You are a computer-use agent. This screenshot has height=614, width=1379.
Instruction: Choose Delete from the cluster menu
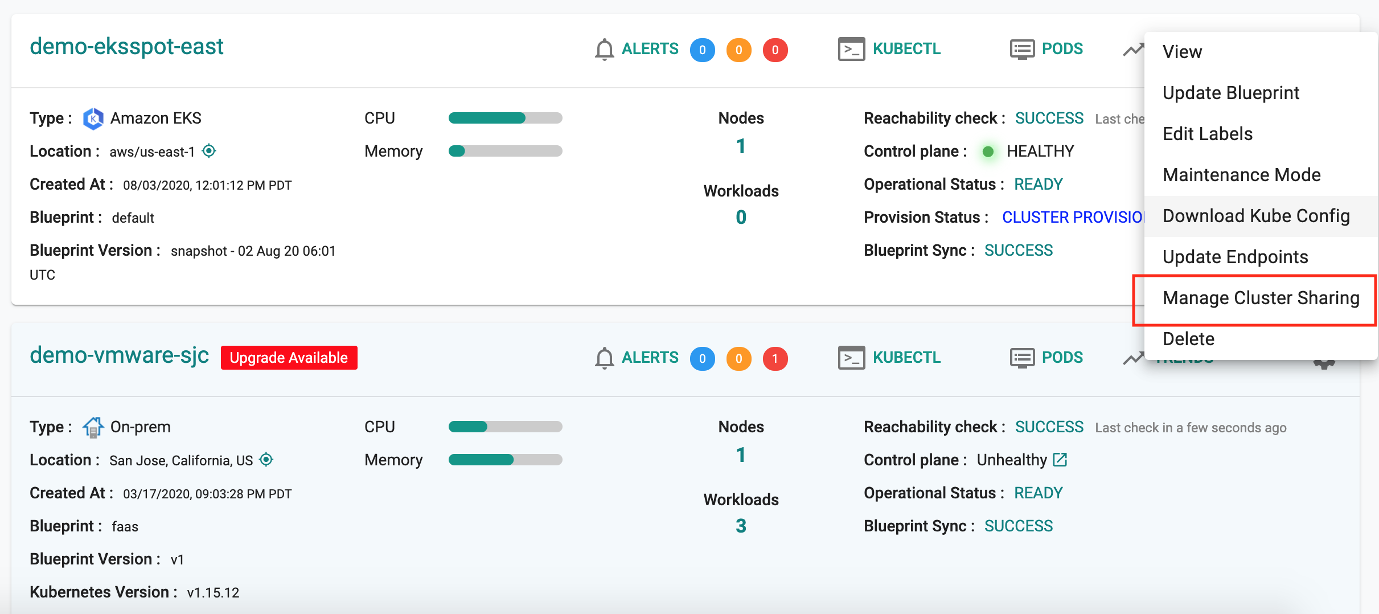click(1261, 339)
